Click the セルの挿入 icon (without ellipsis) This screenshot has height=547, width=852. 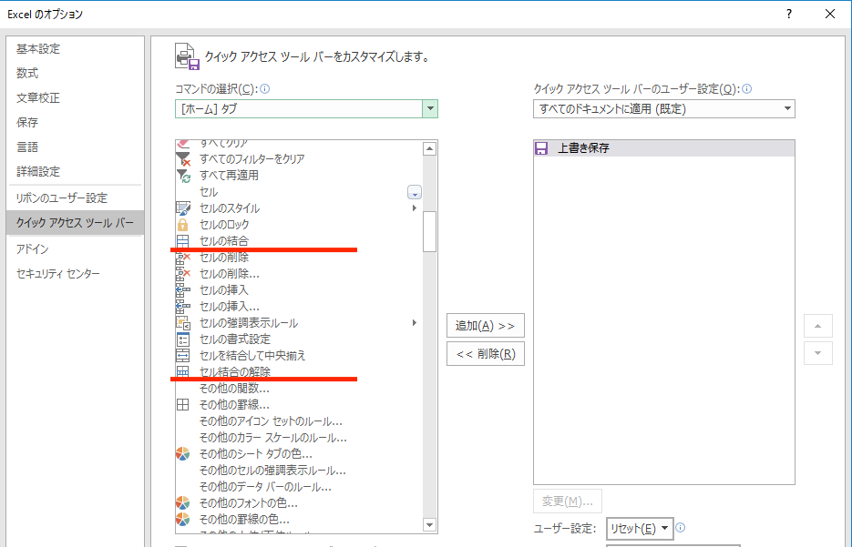point(183,289)
